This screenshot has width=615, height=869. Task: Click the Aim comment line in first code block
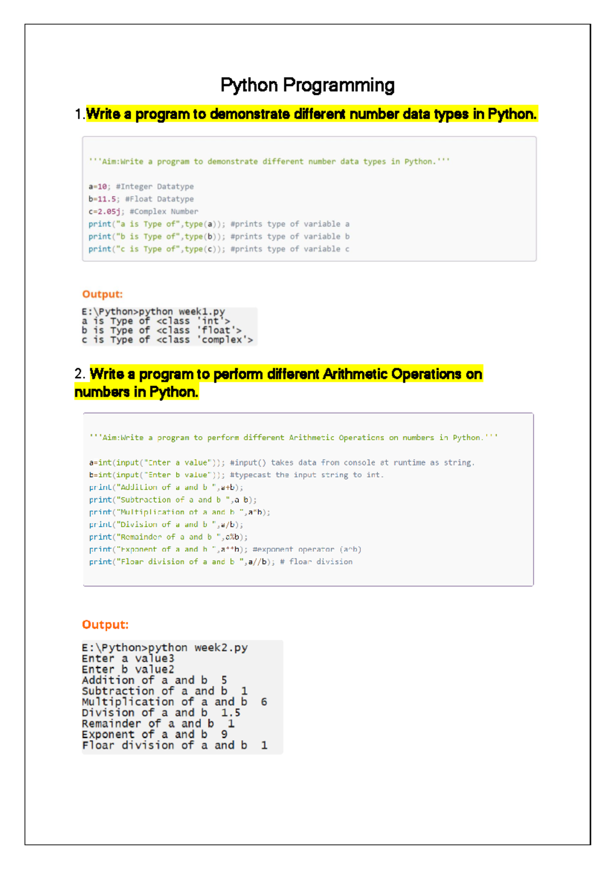tap(269, 161)
